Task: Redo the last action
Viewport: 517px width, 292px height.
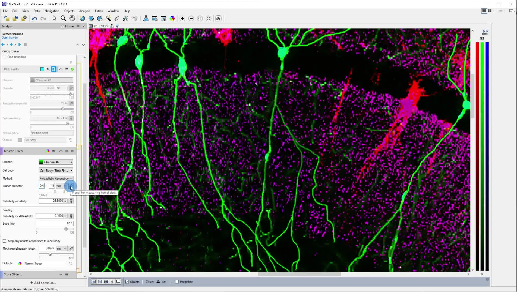Action: pos(43,18)
